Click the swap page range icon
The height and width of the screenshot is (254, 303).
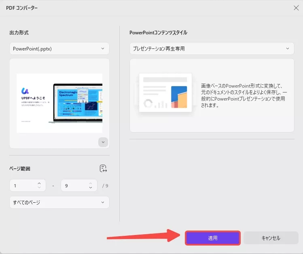[103, 168]
